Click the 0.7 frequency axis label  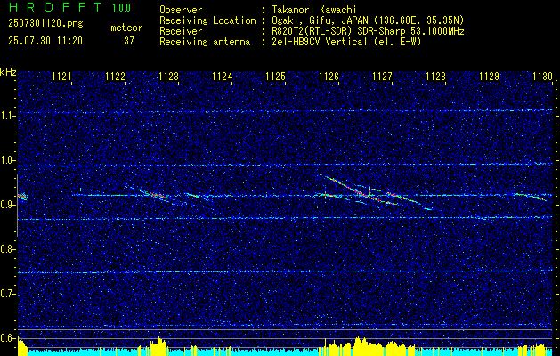(x=8, y=294)
